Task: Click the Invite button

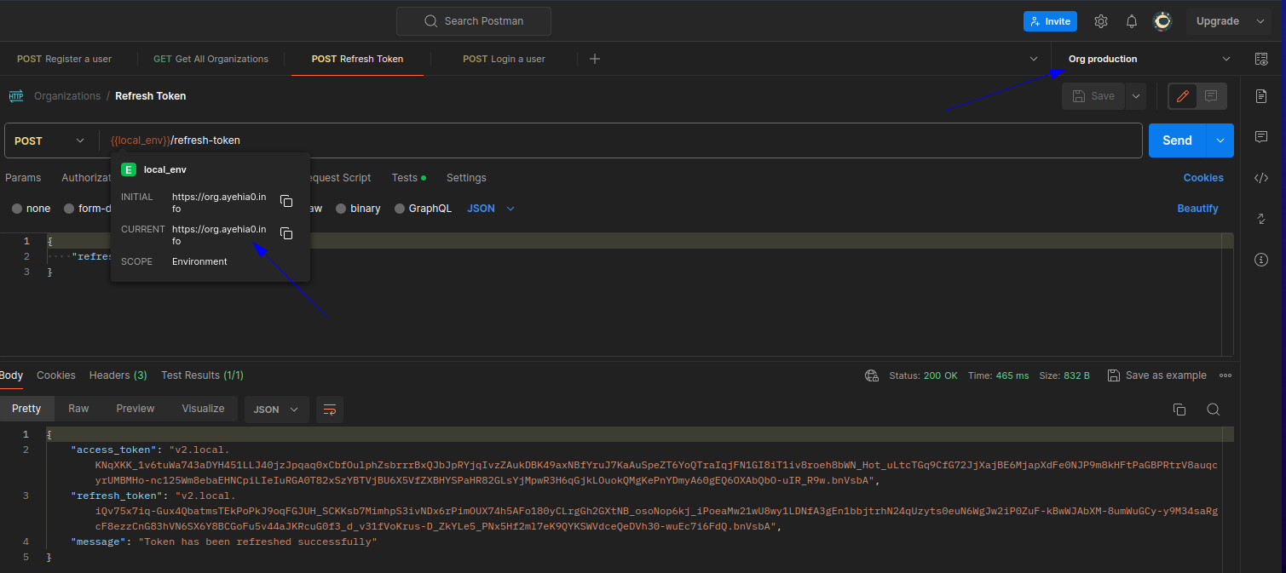Action: (1050, 21)
